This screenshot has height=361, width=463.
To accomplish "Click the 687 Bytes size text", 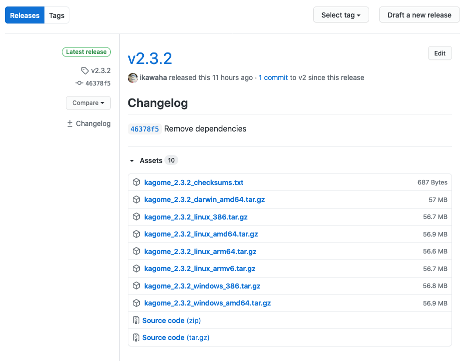I will point(433,182).
